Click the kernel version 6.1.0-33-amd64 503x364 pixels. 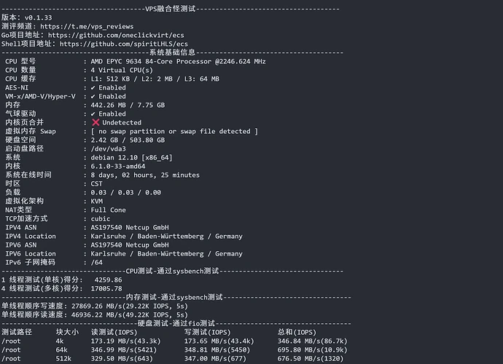[118, 166]
